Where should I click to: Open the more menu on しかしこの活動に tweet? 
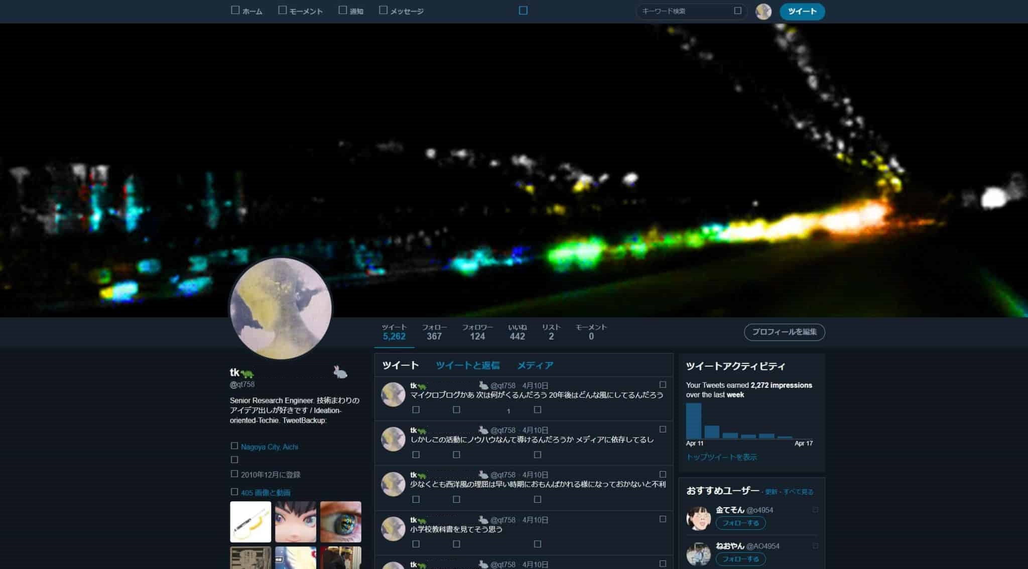click(x=663, y=429)
